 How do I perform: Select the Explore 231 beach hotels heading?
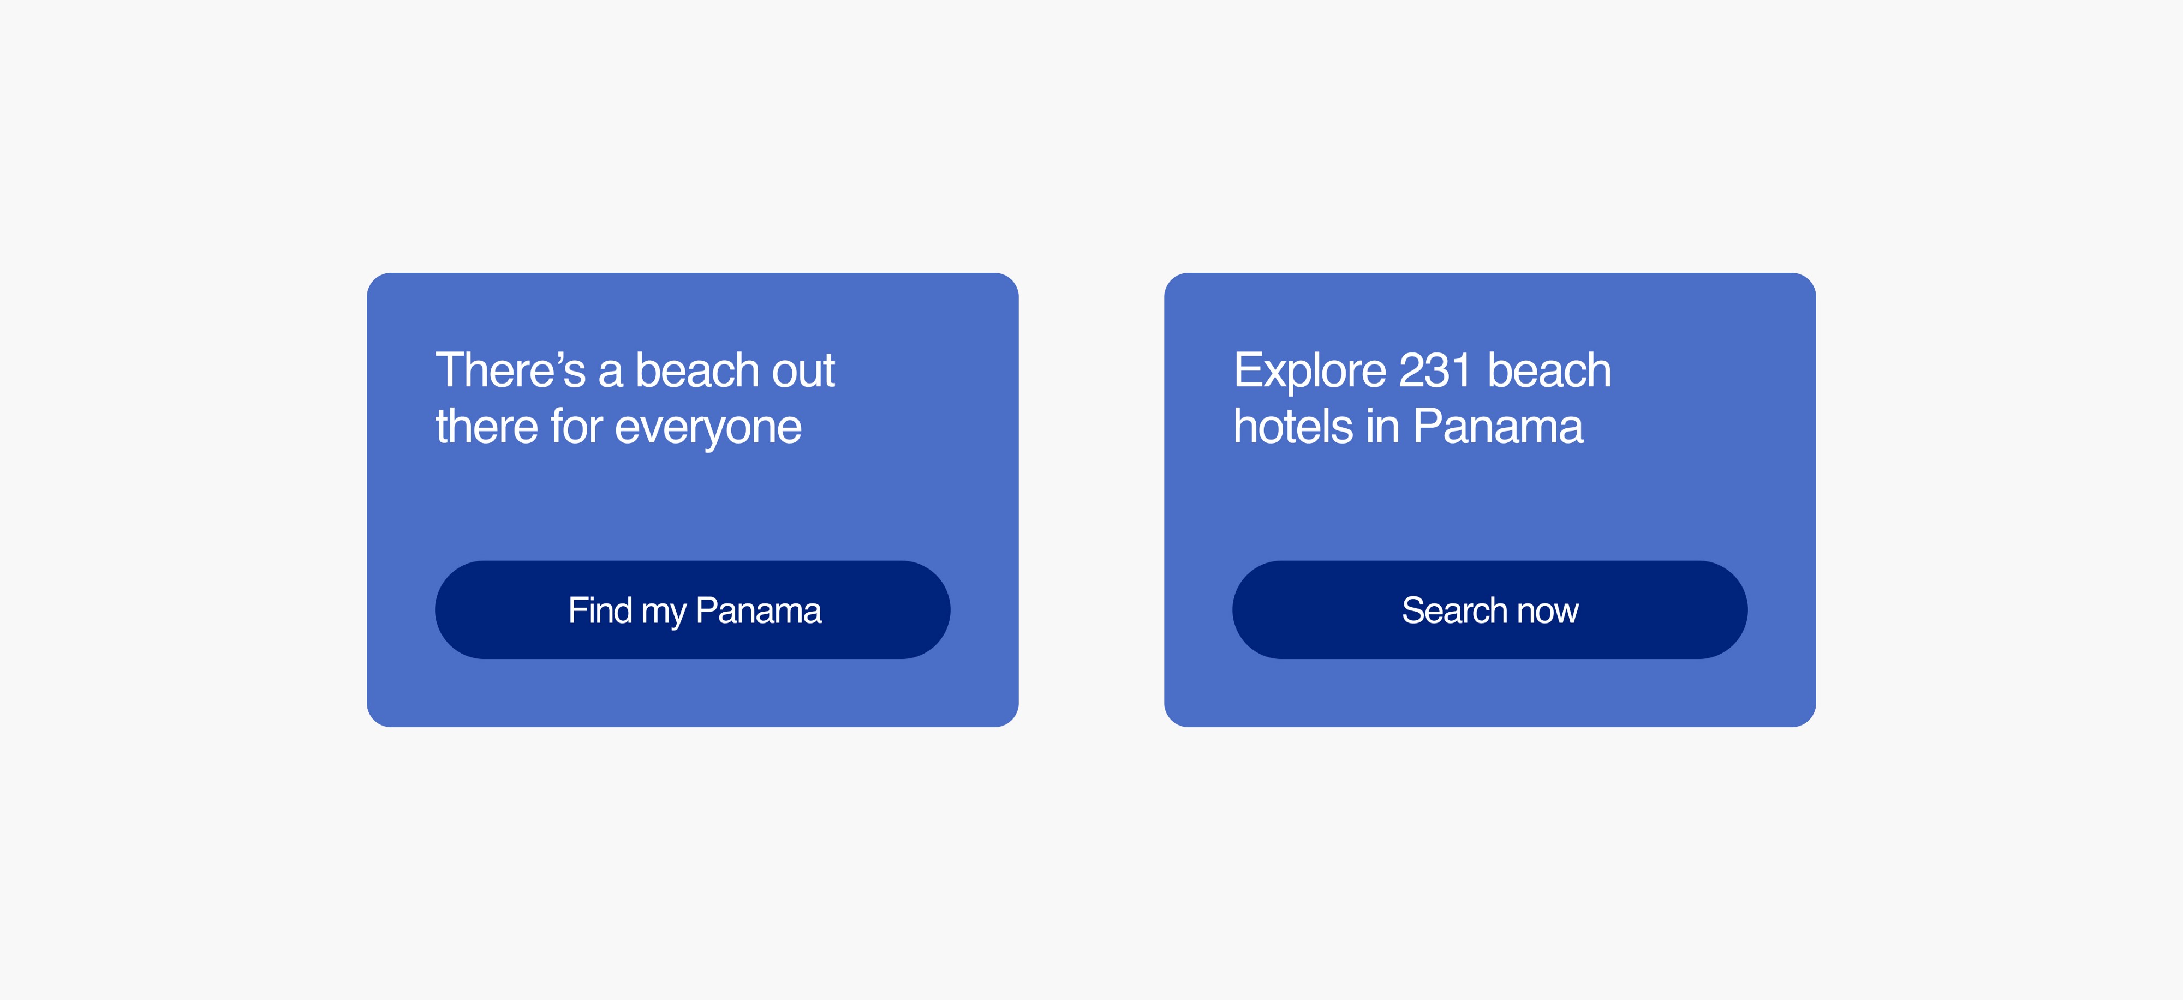(1422, 398)
